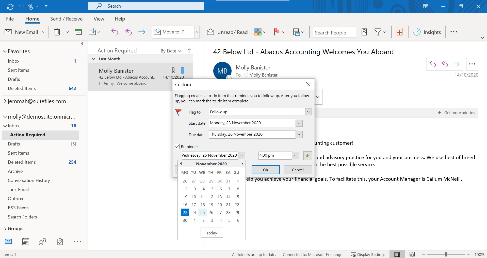The image size is (487, 258).
Task: Expand jemmah@suitefiles.com account
Action: click(x=5, y=101)
